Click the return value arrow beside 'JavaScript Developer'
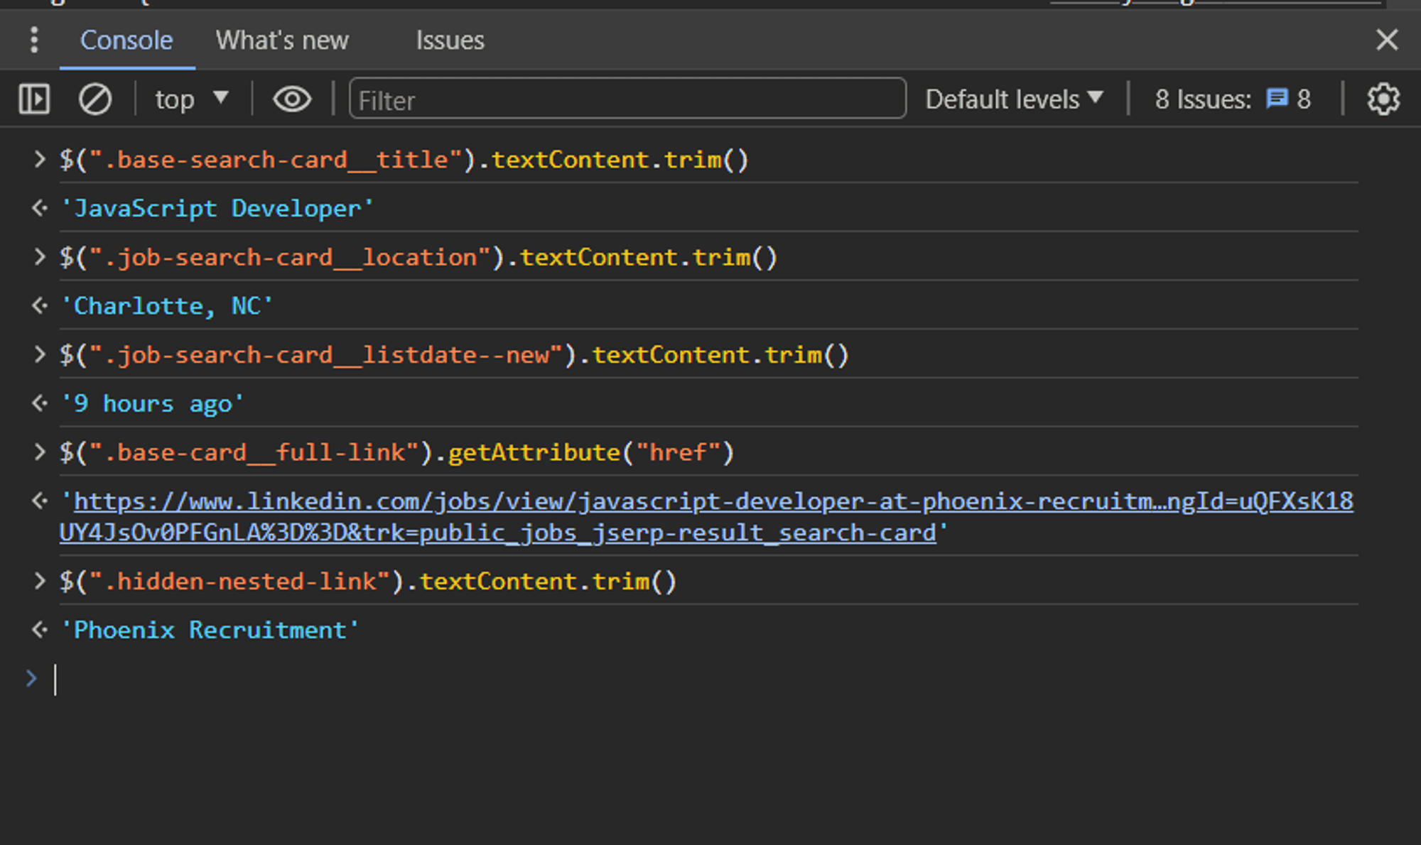Screen dimensions: 1421x845 pos(39,208)
